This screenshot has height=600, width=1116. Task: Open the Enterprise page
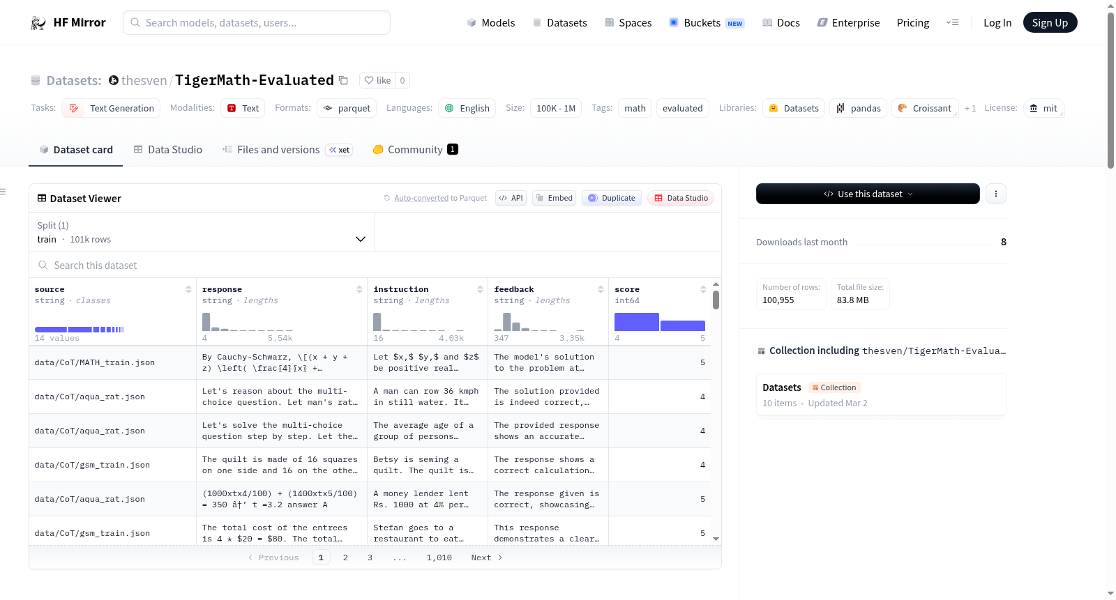[x=848, y=22]
